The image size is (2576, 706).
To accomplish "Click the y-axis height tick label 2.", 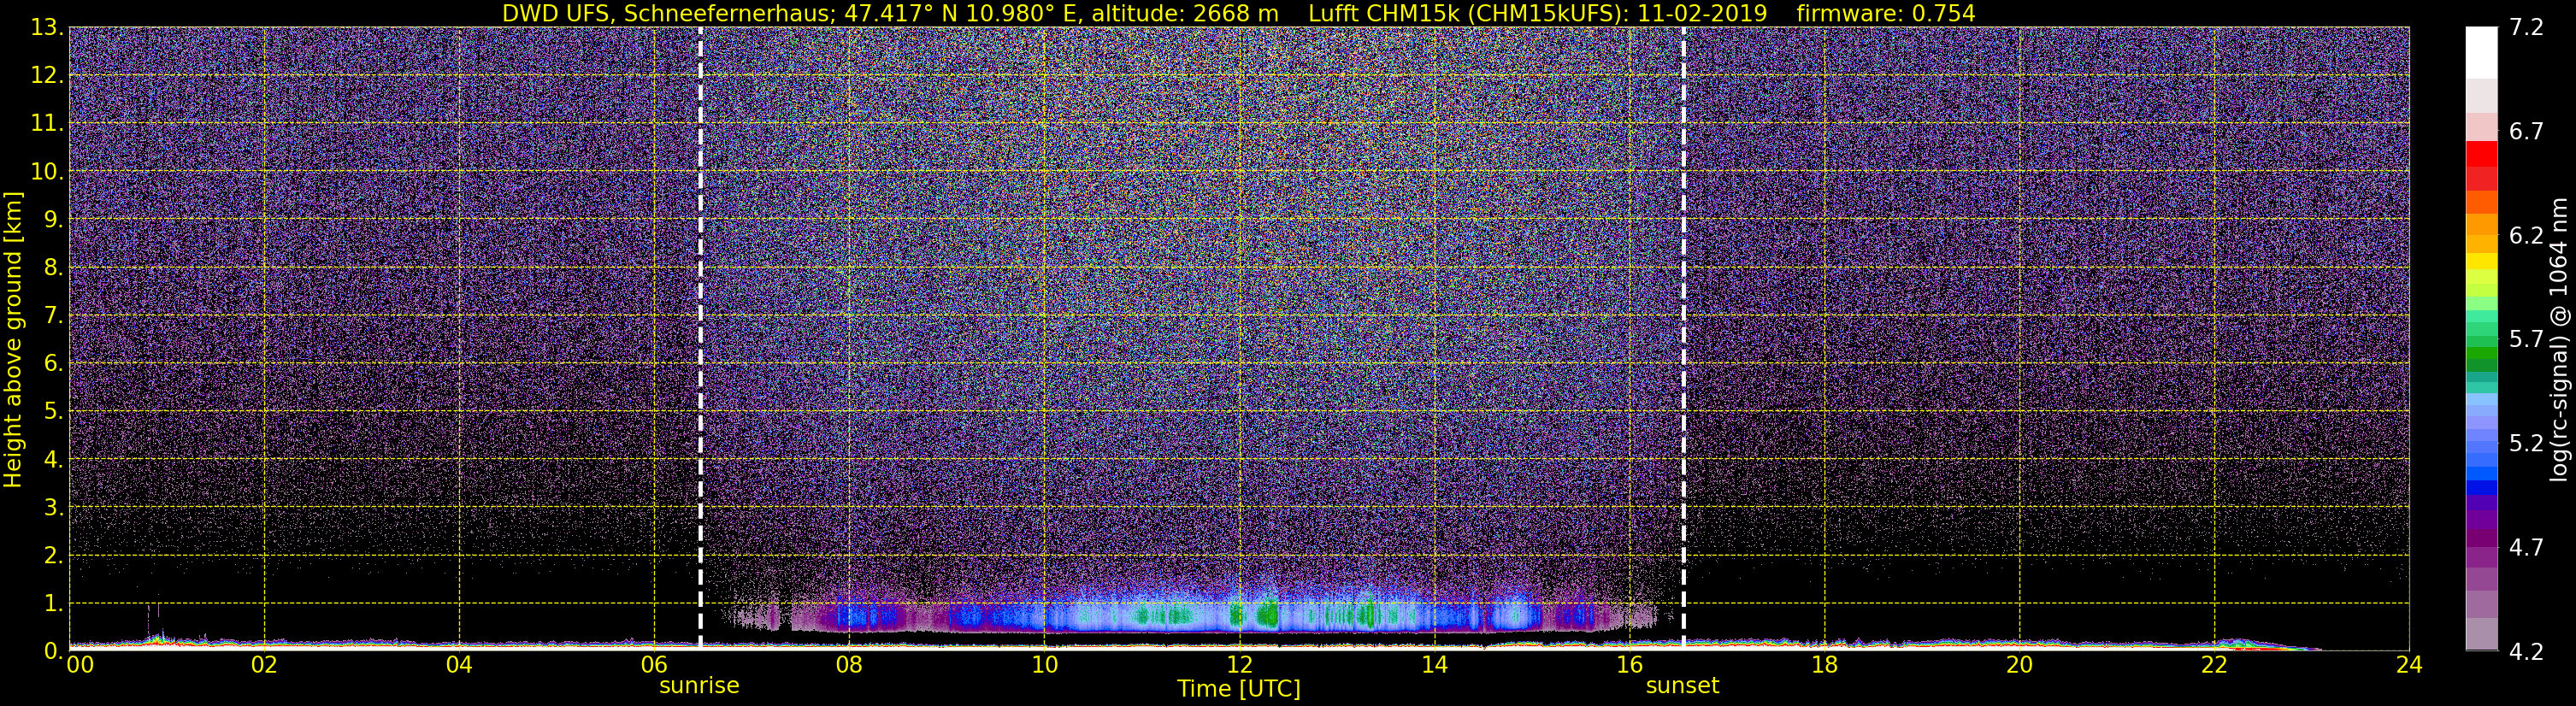I will [x=54, y=556].
